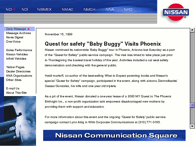Viewport: 195px width, 146px height.
Task: Open Message Archives in the sidebar
Action: (x=19, y=33)
